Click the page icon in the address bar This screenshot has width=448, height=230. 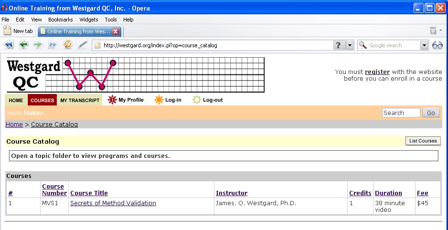(97, 45)
